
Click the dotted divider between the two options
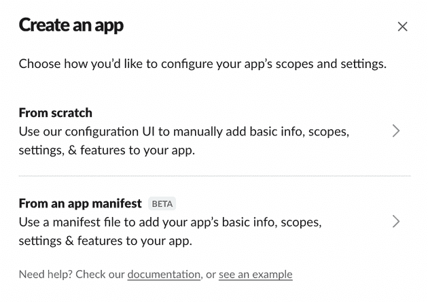click(215, 176)
